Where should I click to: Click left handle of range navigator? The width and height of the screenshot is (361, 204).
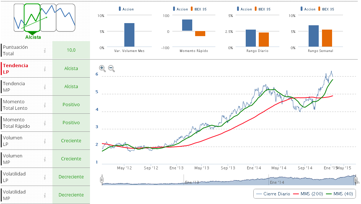click(x=102, y=179)
